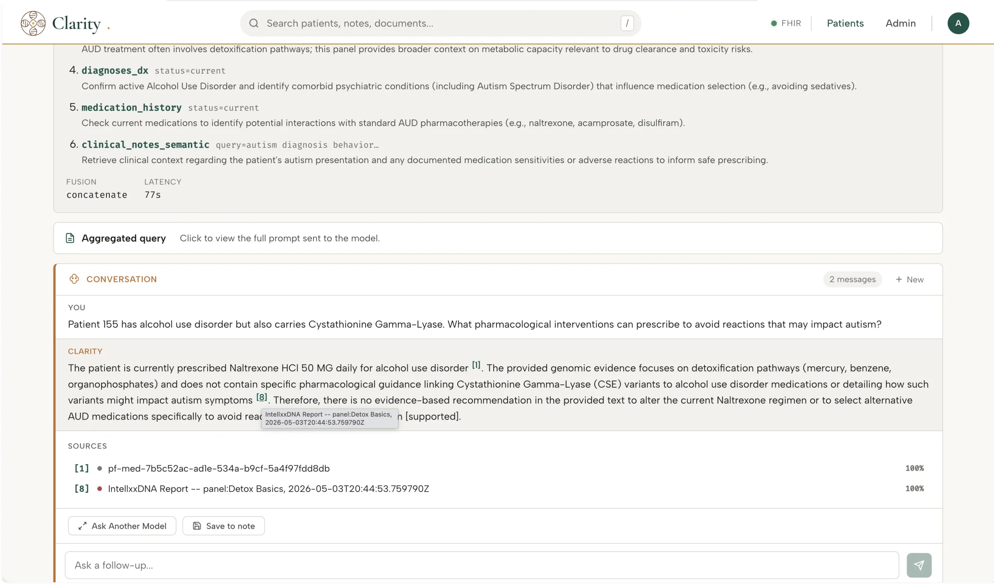994x584 pixels.
Task: Open citation [8] in the Clarity answer
Action: pyautogui.click(x=261, y=397)
